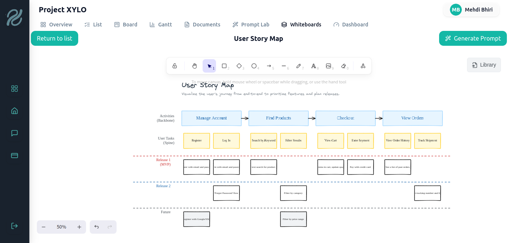The image size is (508, 243).
Task: Activate the Hand pan tool
Action: pos(194,66)
